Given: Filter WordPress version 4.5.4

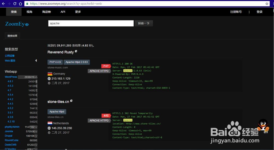Looking at the screenshot, I should (x=10, y=95).
